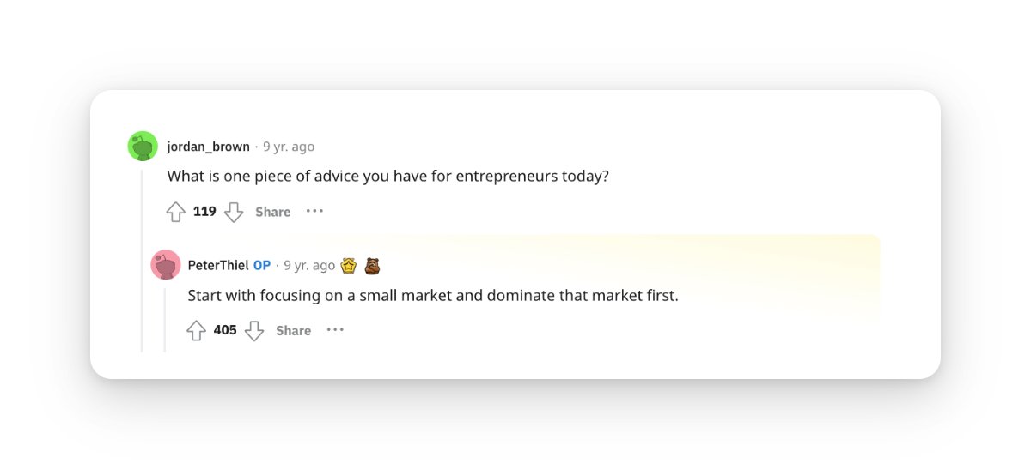Image resolution: width=1031 pixels, height=469 pixels.
Task: Open more options on PeterThiel's reply
Action: [x=336, y=329]
